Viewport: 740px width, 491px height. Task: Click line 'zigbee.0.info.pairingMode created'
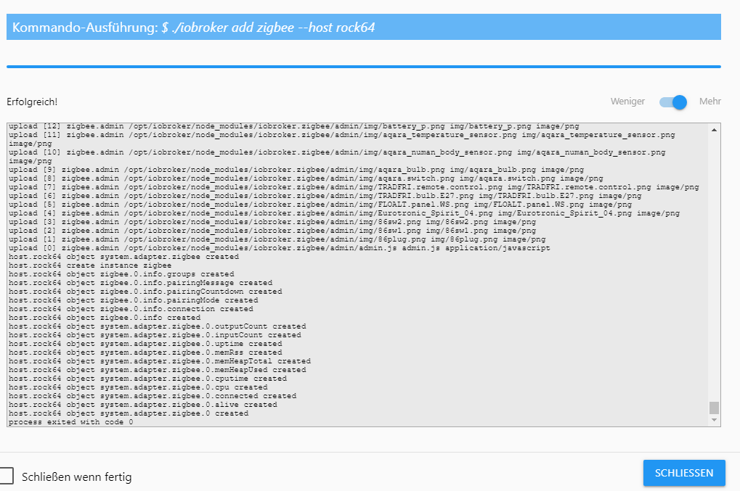[133, 300]
